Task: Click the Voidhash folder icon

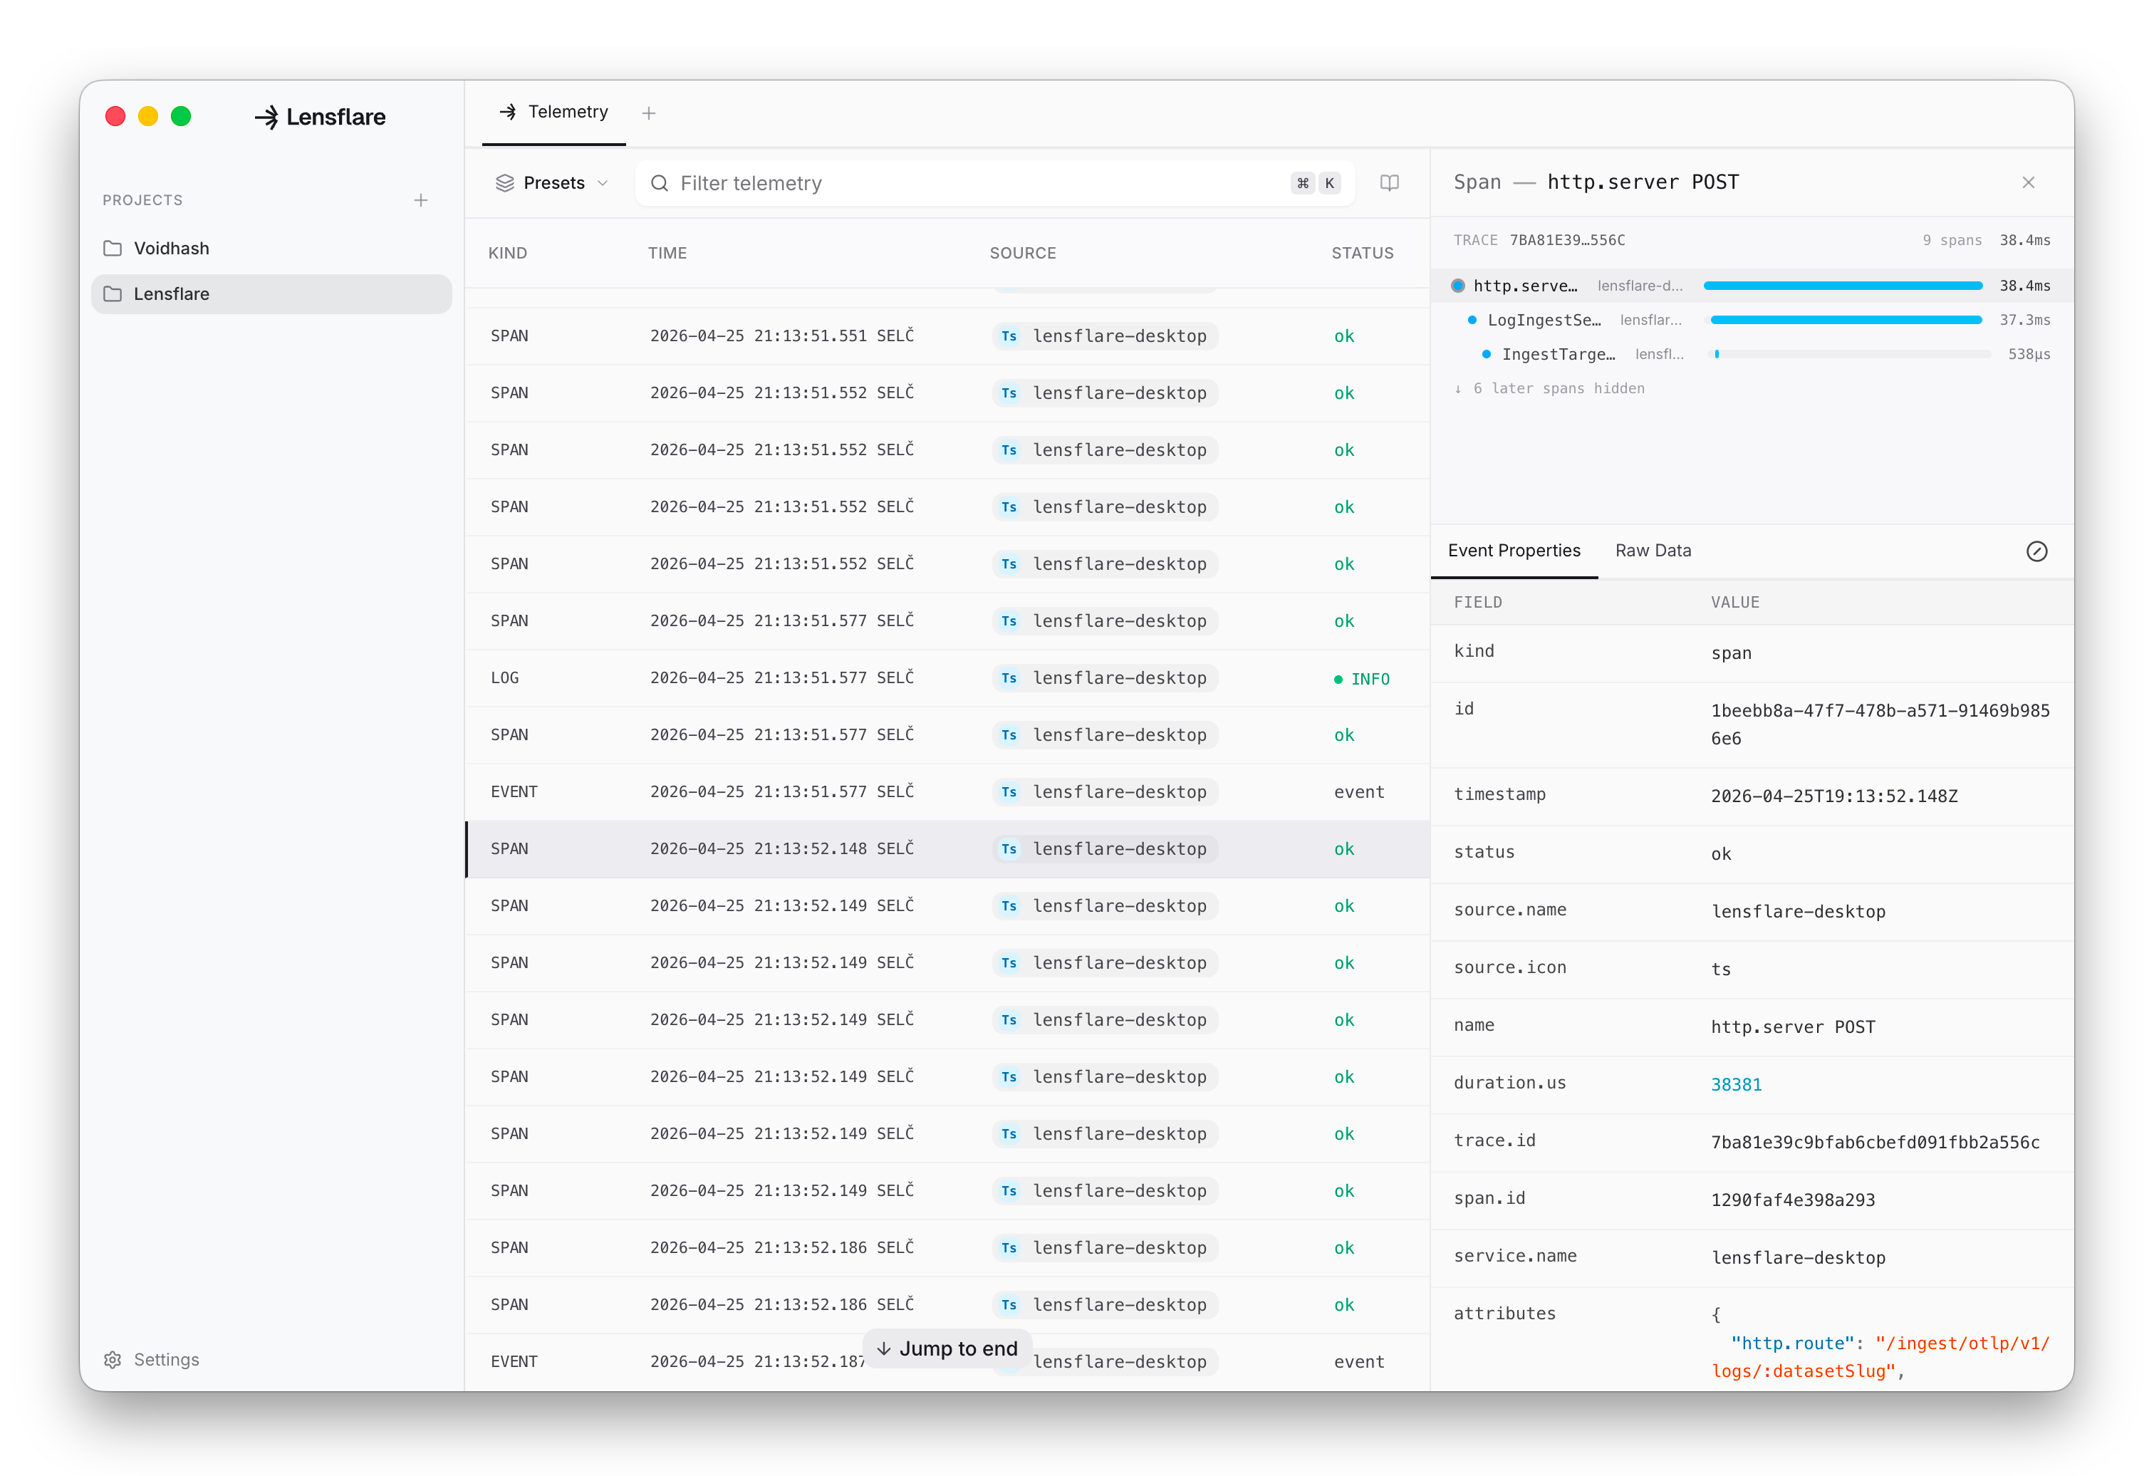Action: tap(113, 249)
